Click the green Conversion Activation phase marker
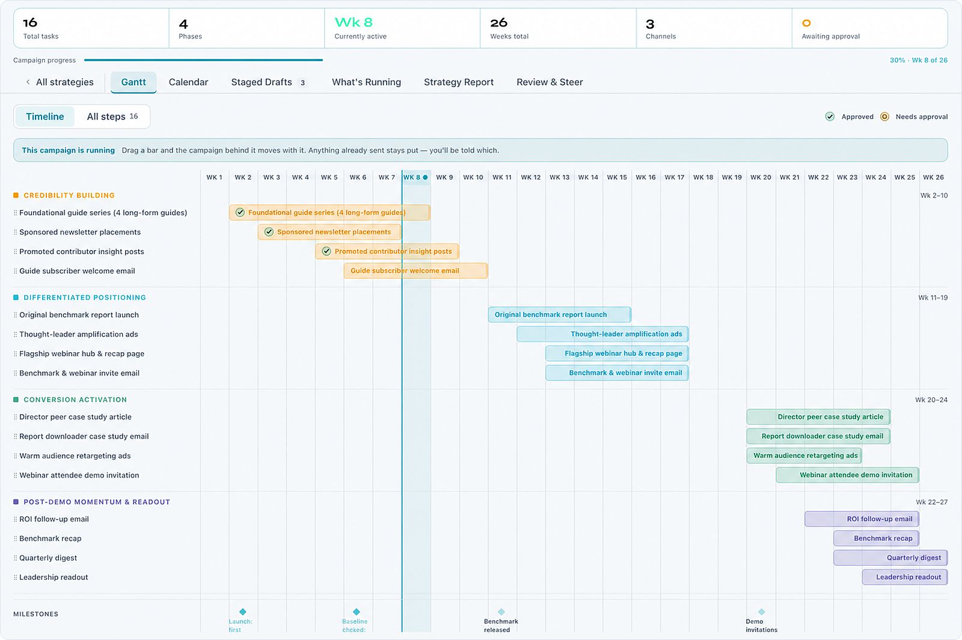 [x=16, y=400]
